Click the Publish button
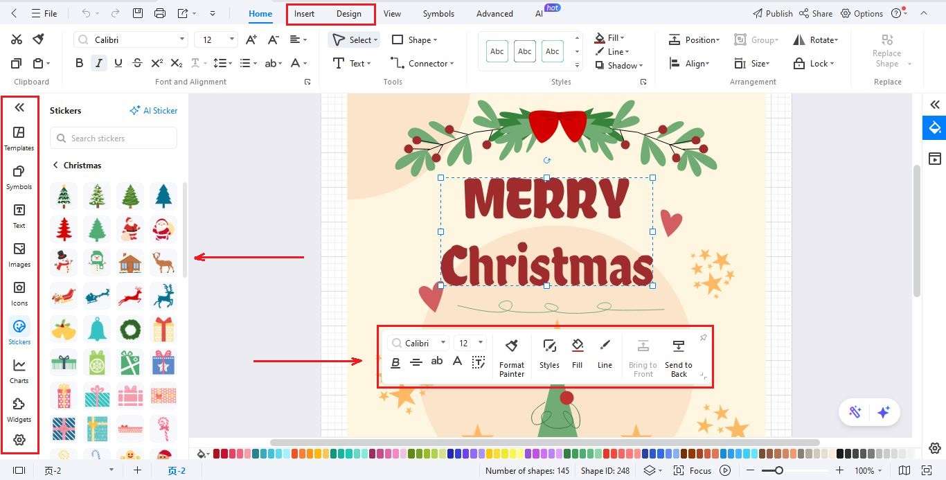 coord(772,13)
